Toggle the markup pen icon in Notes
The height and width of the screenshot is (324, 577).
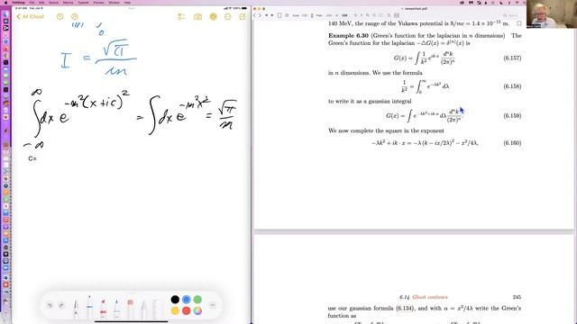[213, 16]
